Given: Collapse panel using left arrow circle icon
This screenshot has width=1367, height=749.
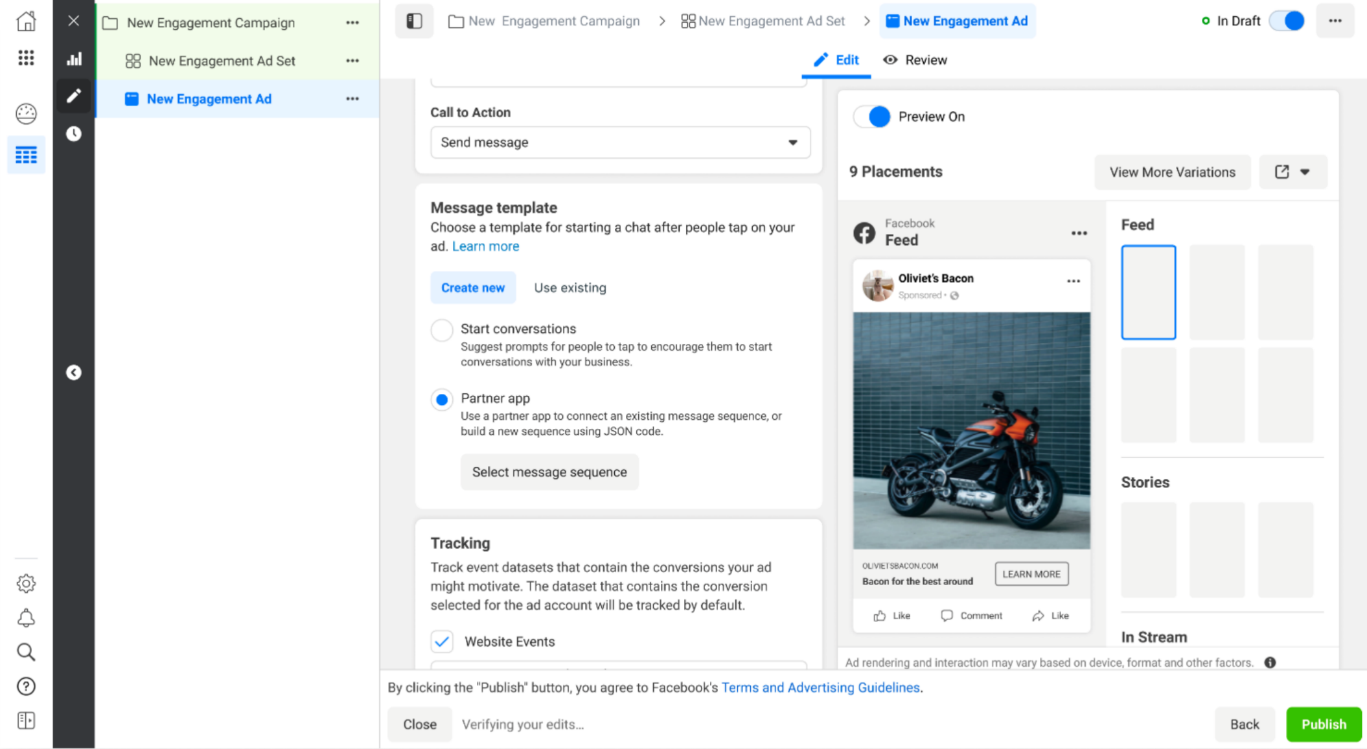Looking at the screenshot, I should pyautogui.click(x=74, y=373).
